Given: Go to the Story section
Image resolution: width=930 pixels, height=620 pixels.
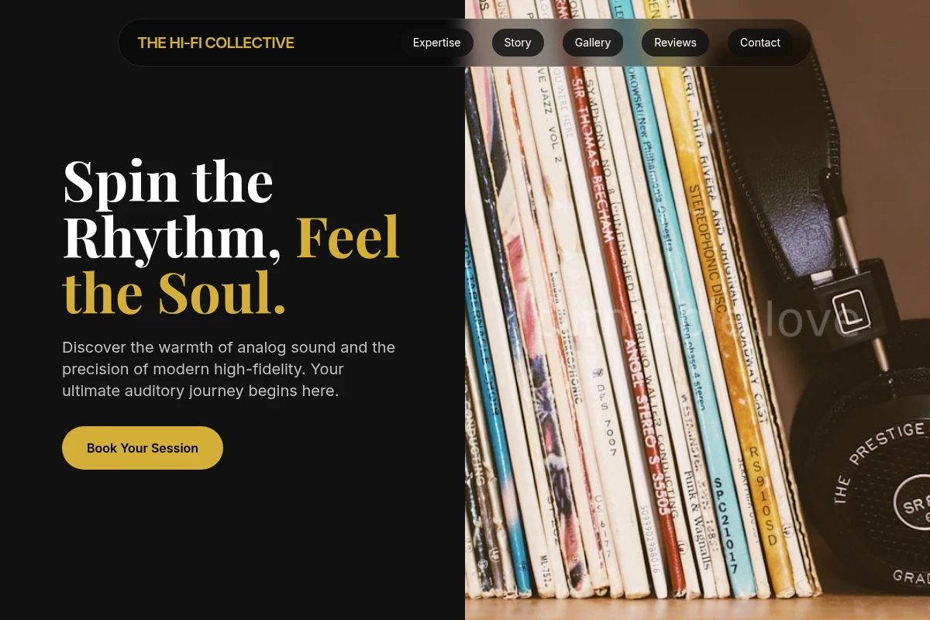Looking at the screenshot, I should tap(518, 43).
